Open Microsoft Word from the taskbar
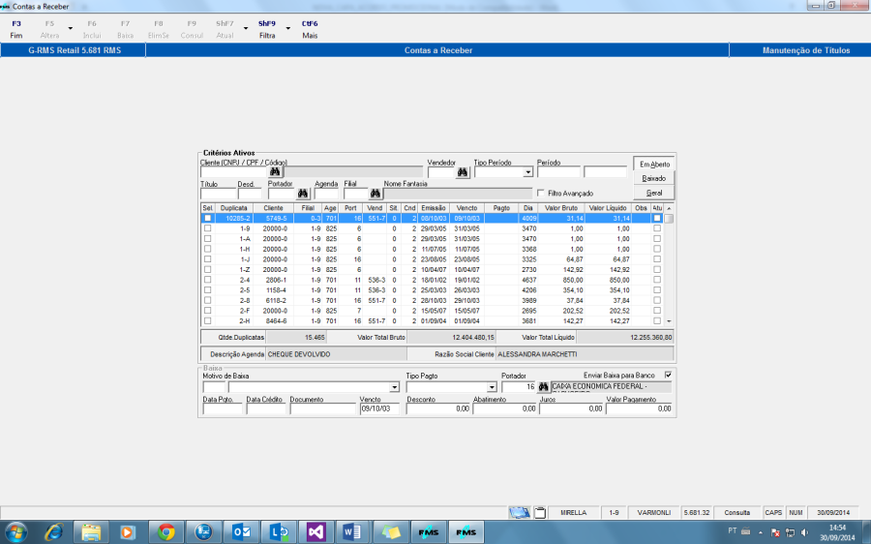The image size is (871, 544). click(352, 531)
